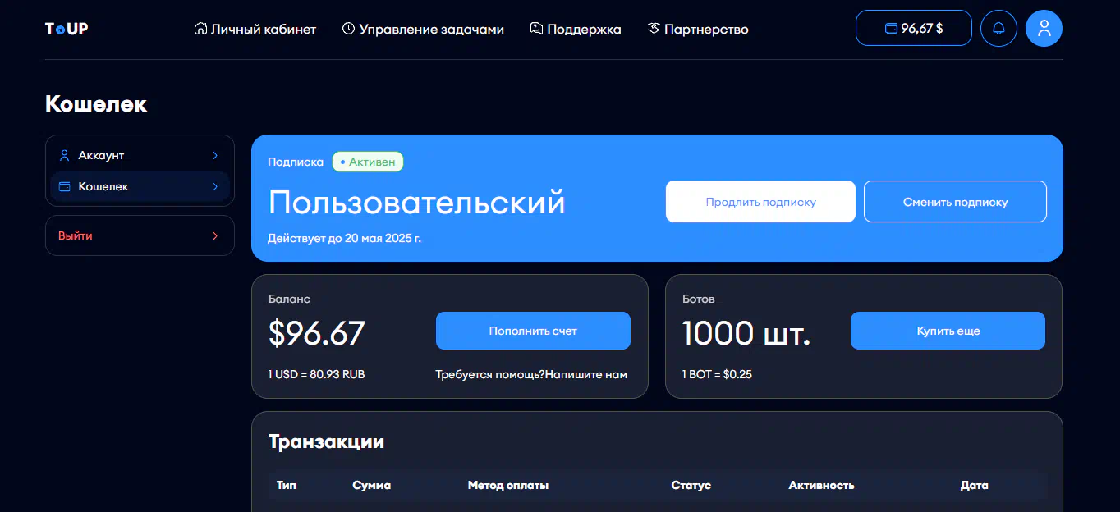
Task: Click the wallet balance 96,67 $ badge
Action: (x=913, y=28)
